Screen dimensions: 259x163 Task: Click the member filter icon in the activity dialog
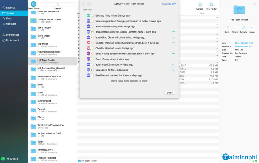[x=89, y=4]
